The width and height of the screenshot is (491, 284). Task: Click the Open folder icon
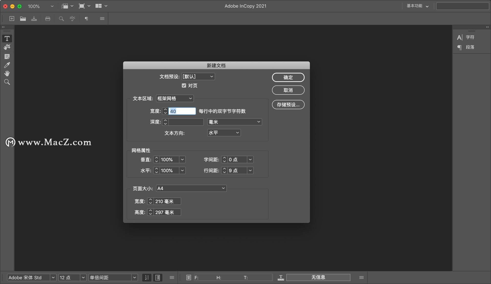point(23,19)
